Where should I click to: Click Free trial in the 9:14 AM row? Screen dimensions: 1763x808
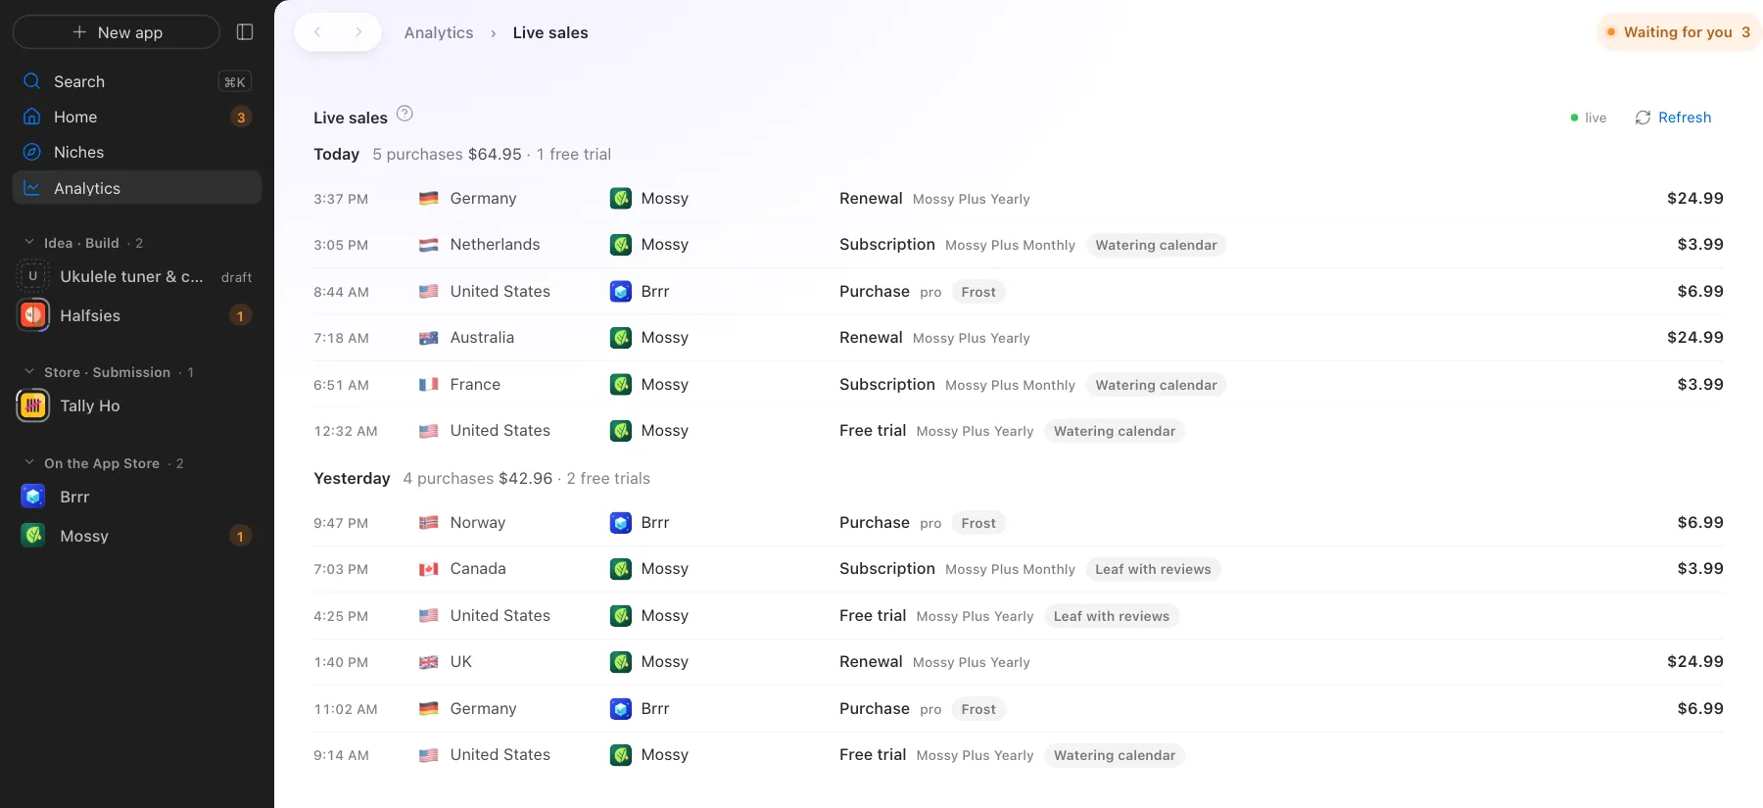(x=872, y=755)
